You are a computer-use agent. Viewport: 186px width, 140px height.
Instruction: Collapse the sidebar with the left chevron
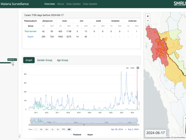(19, 136)
